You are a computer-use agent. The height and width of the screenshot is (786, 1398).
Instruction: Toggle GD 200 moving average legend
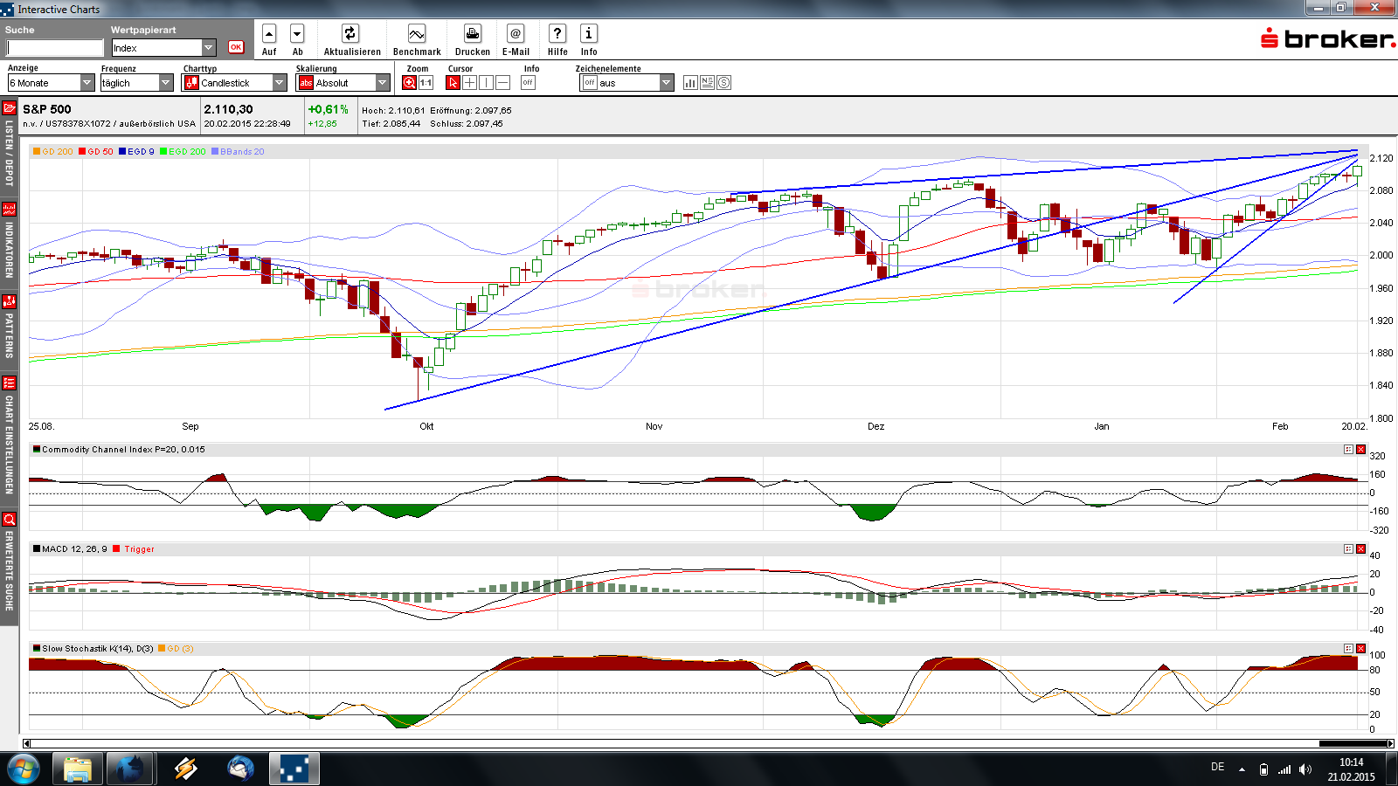point(52,152)
